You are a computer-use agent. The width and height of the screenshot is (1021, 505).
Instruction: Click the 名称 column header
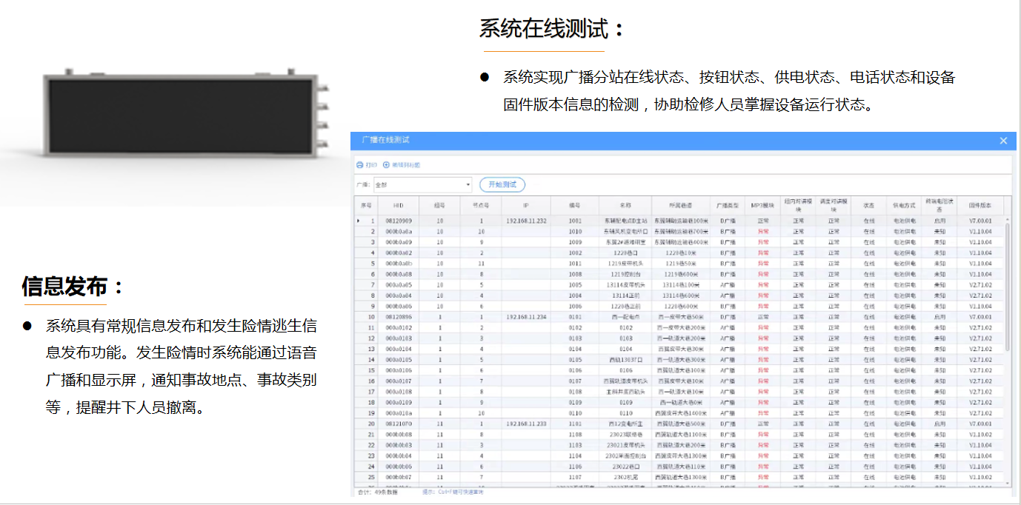click(x=625, y=205)
